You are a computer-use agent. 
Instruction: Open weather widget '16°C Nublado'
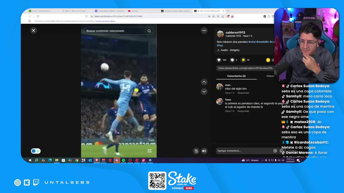250,160
